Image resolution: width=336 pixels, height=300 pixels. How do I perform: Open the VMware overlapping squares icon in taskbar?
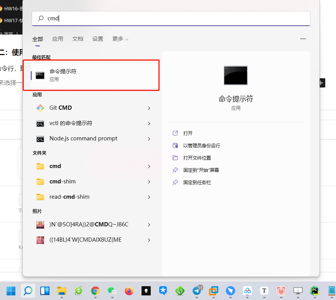(214, 291)
